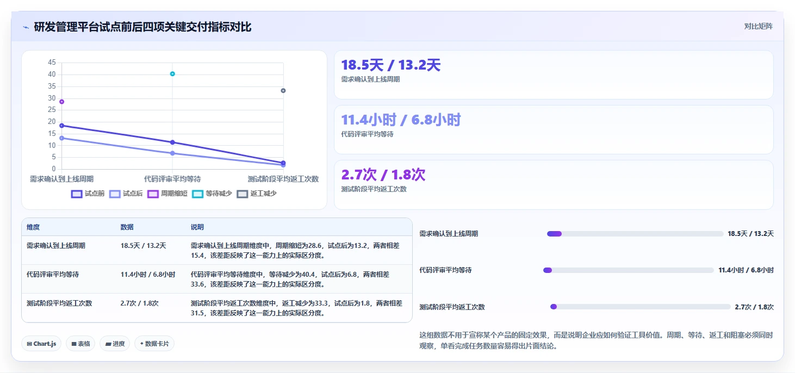Click the 进度 tag chip
The width and height of the screenshot is (795, 373).
click(115, 344)
